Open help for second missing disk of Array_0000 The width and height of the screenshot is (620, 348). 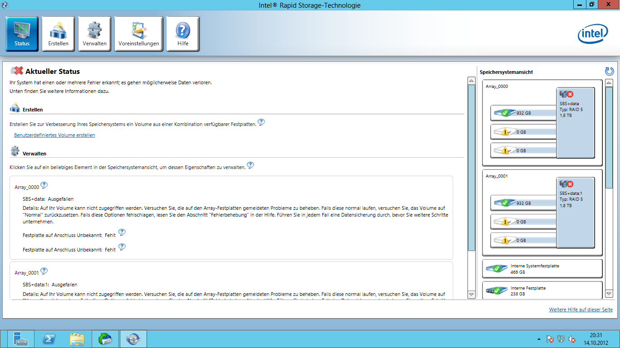[x=122, y=247]
